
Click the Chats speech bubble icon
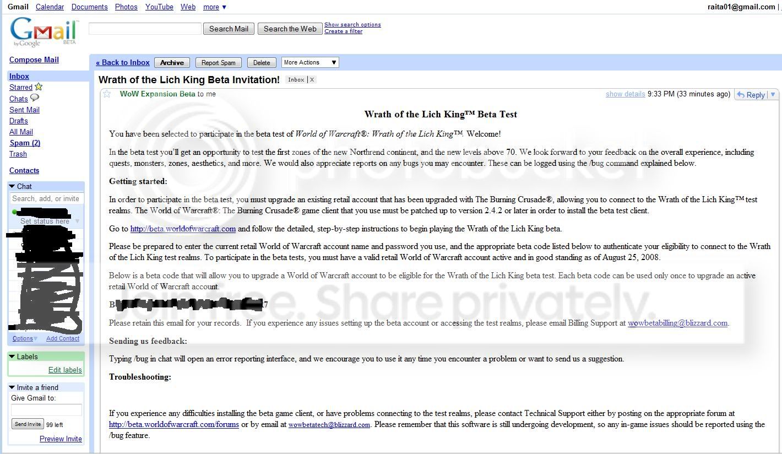pyautogui.click(x=35, y=98)
